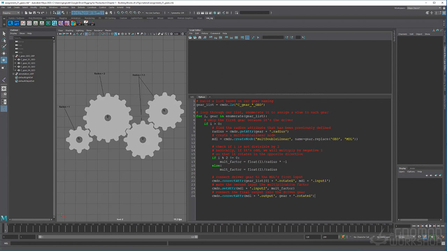
Task: Toggle viewport grid display icon
Action: point(86,34)
